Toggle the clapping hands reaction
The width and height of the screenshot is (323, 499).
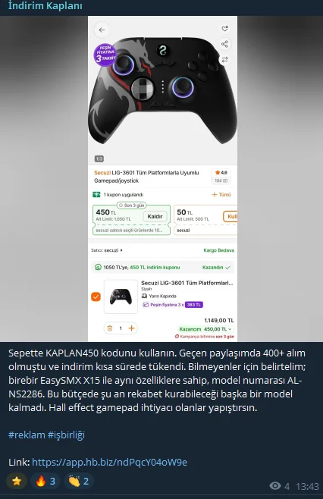pyautogui.click(x=79, y=481)
